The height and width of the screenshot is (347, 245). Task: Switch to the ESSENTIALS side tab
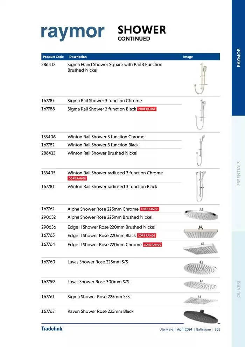pyautogui.click(x=239, y=173)
